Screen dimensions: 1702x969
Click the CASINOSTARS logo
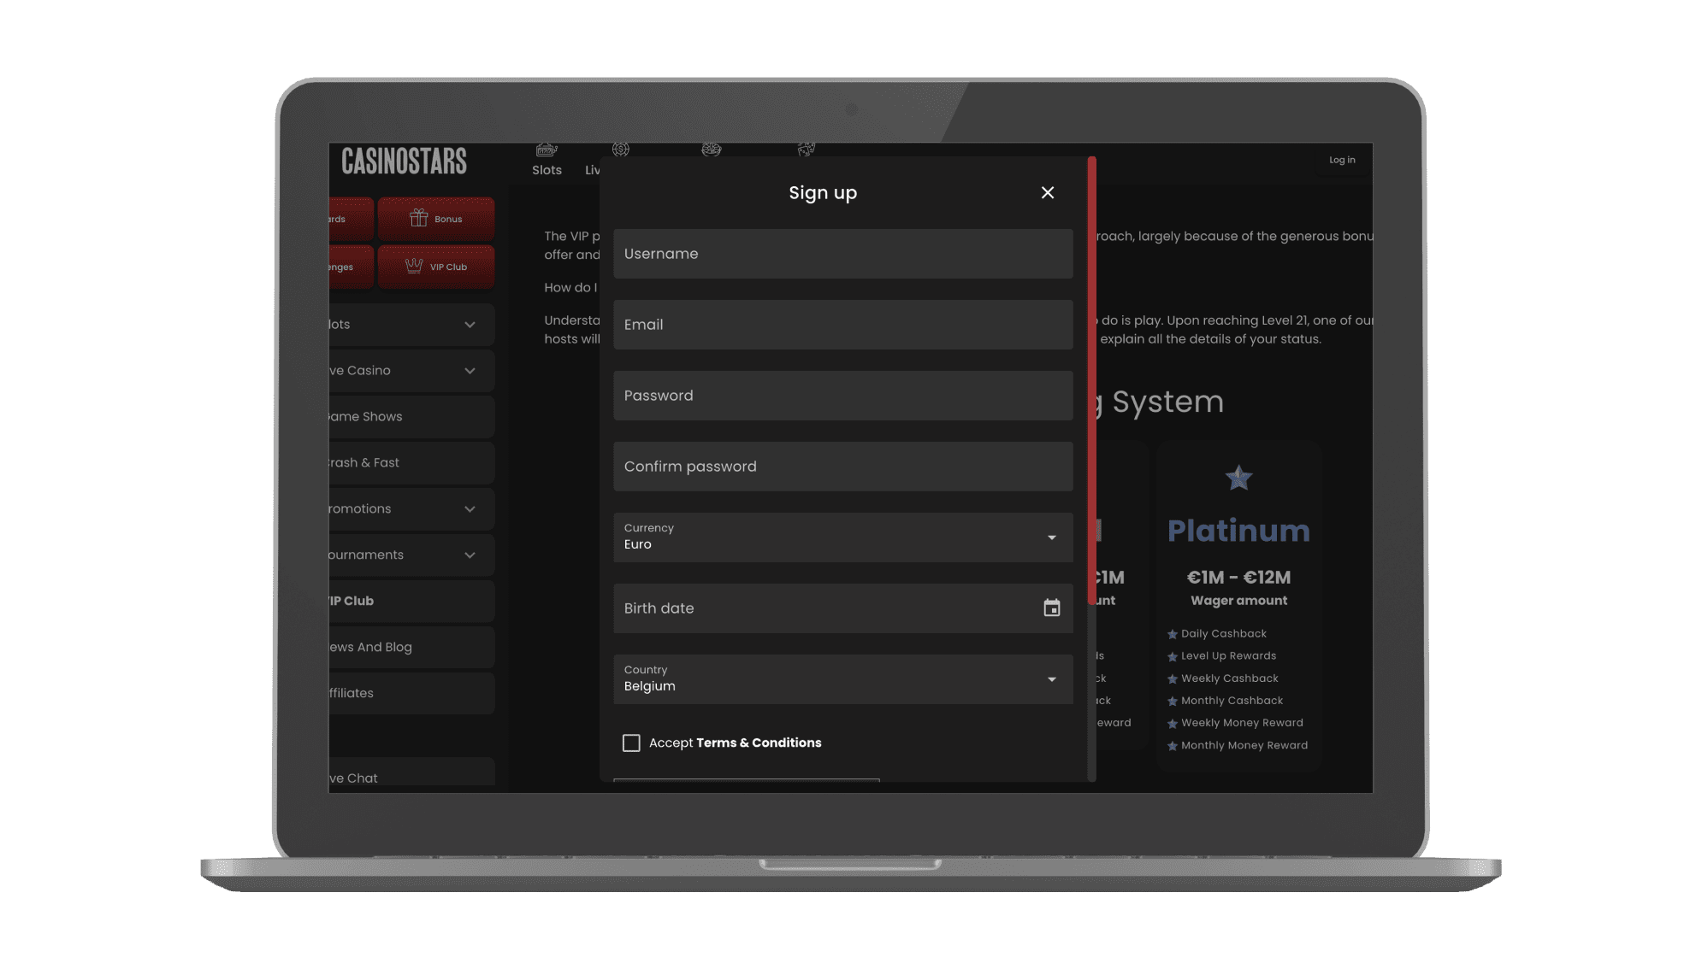[x=404, y=161]
